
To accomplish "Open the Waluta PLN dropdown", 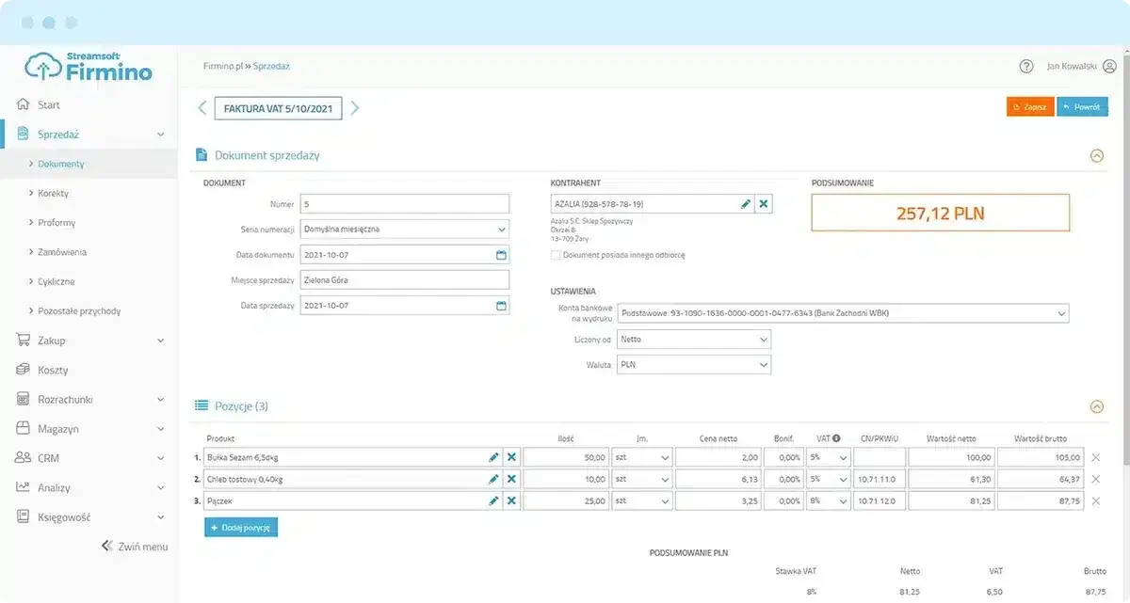I will [693, 365].
